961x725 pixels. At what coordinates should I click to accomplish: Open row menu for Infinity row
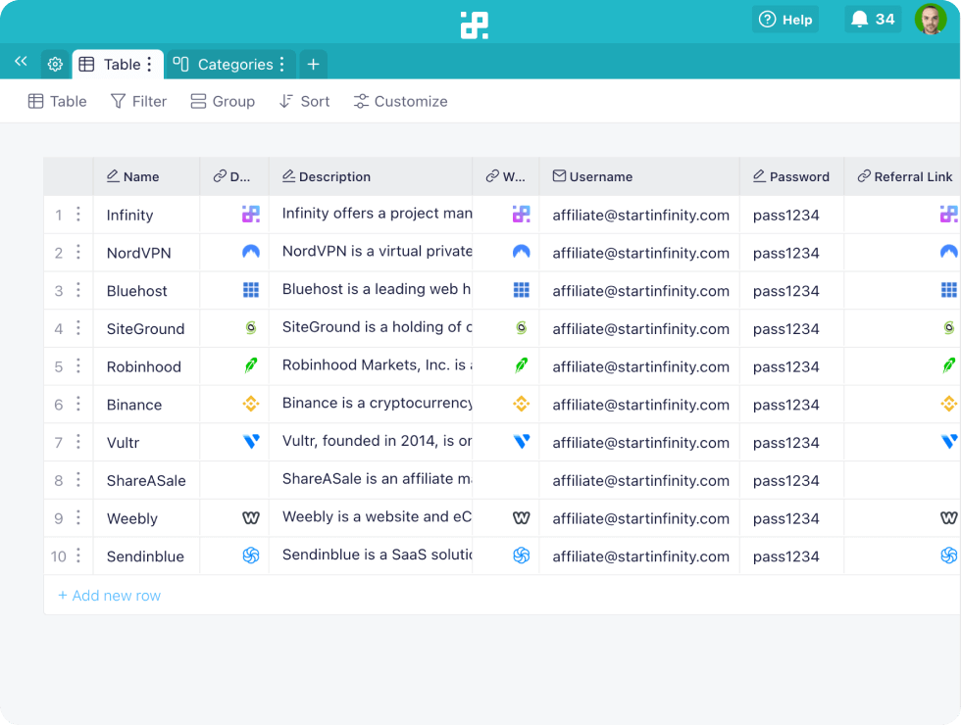tap(78, 215)
